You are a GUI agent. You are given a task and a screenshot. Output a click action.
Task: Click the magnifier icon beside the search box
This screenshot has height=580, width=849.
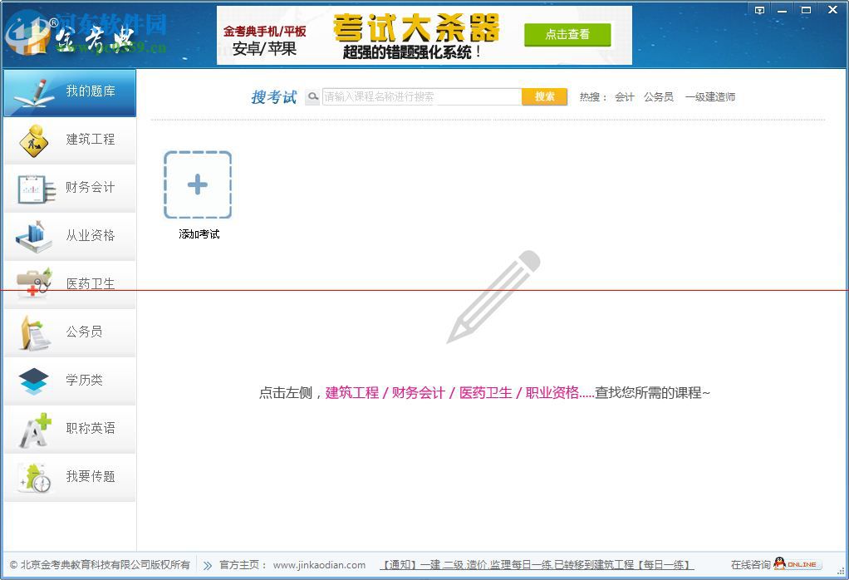pyautogui.click(x=313, y=96)
